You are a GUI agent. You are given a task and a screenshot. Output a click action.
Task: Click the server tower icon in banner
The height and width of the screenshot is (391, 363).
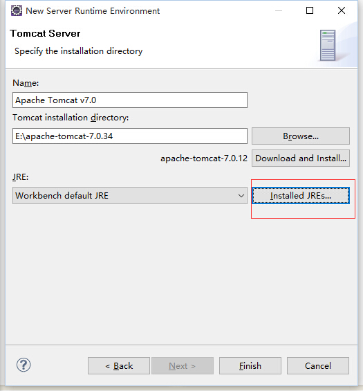point(328,46)
